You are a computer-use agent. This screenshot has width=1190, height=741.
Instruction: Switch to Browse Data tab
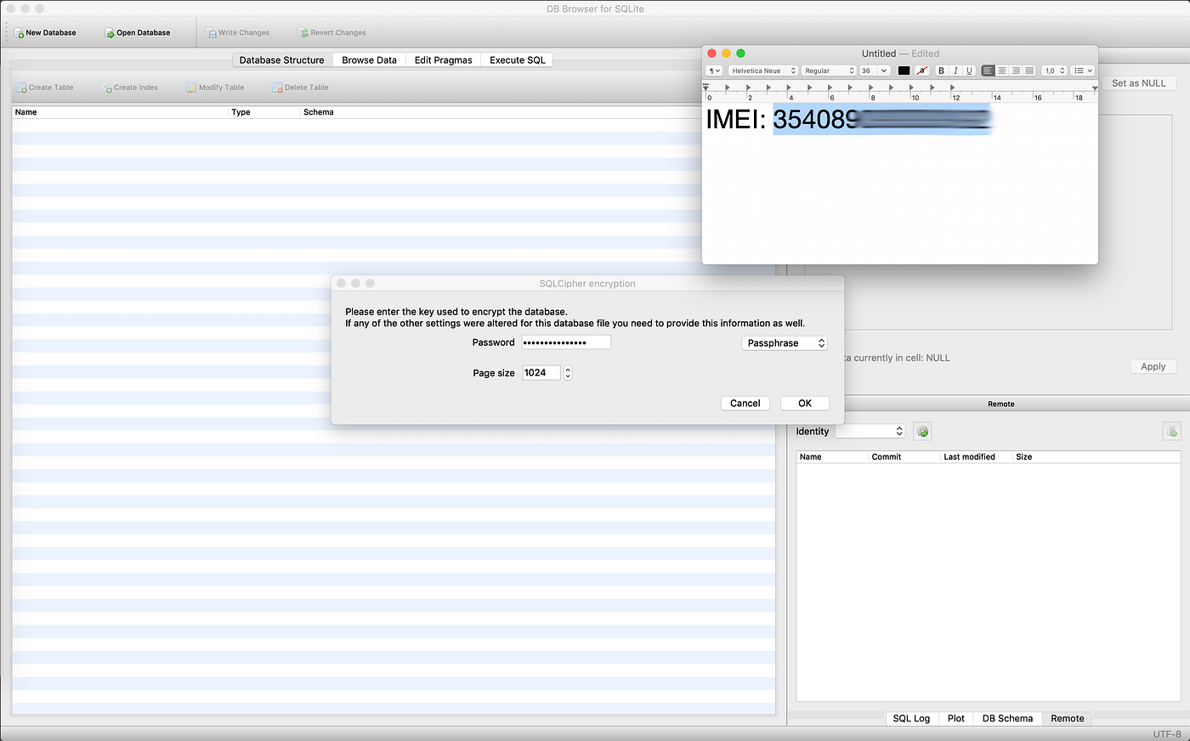click(x=369, y=60)
